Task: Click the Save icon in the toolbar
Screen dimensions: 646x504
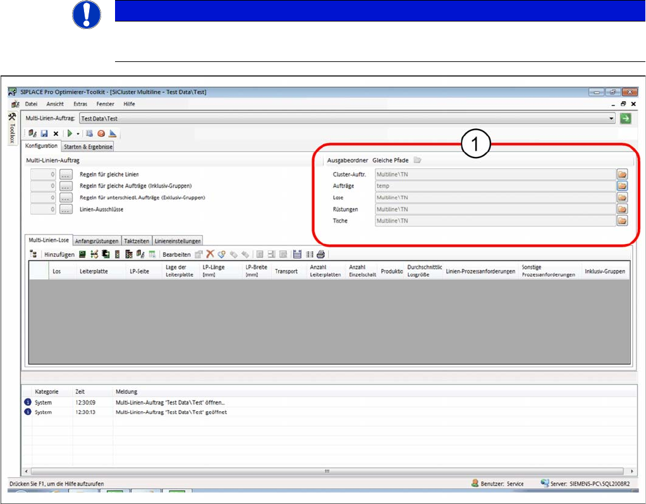Action: [x=44, y=133]
